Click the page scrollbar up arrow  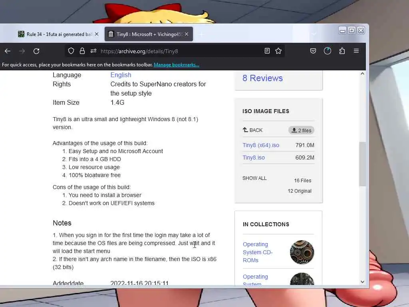tap(362, 74)
